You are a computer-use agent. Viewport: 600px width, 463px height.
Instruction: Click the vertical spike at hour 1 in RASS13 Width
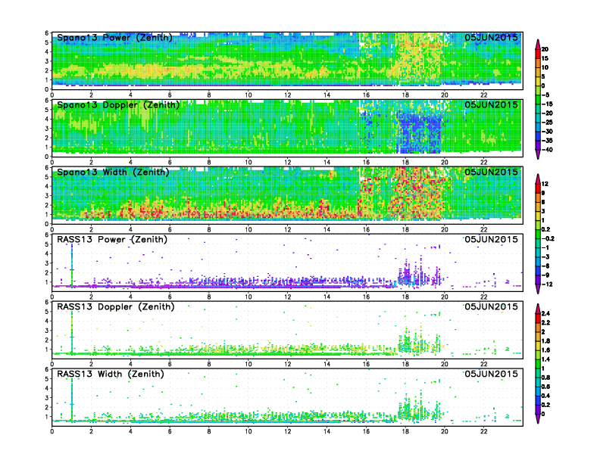point(71,400)
